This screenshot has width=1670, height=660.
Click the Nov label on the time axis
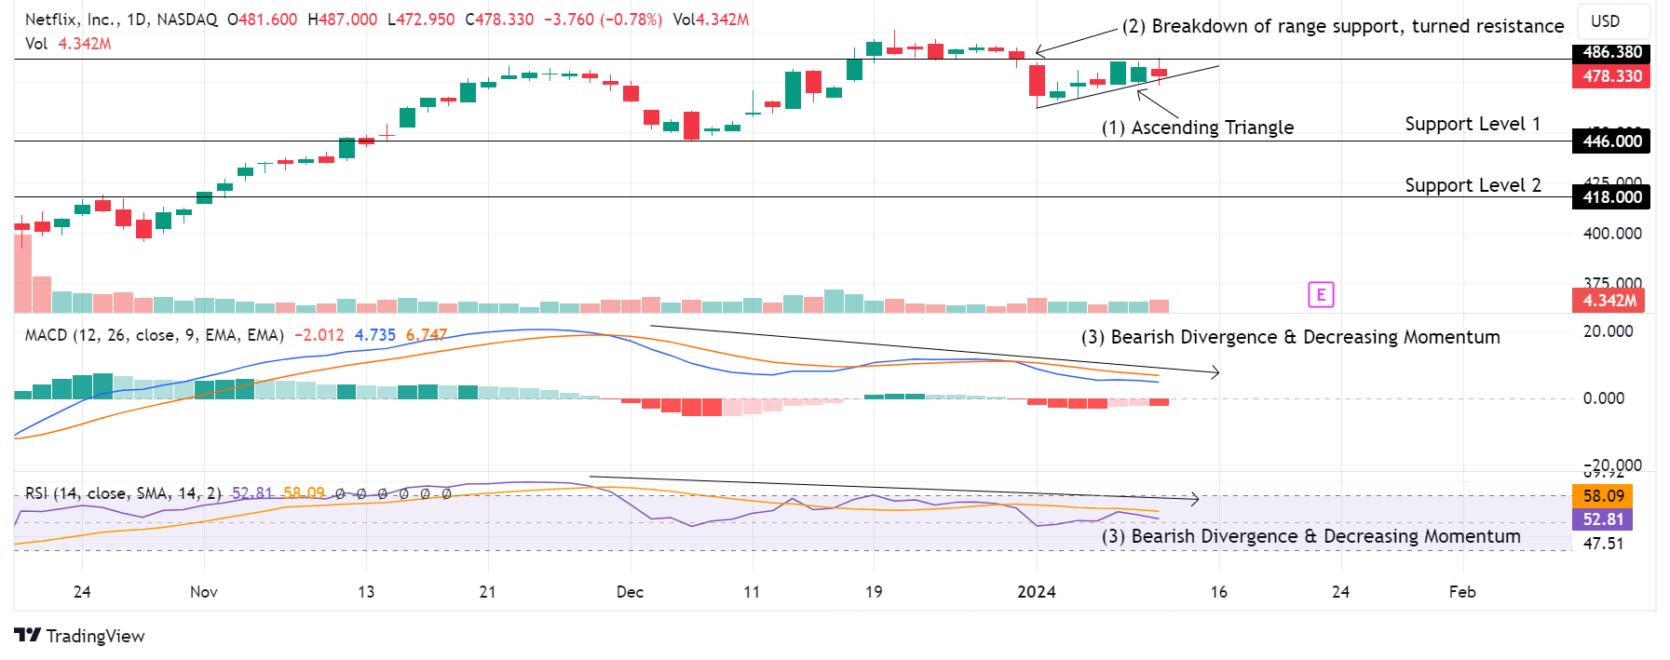(204, 592)
